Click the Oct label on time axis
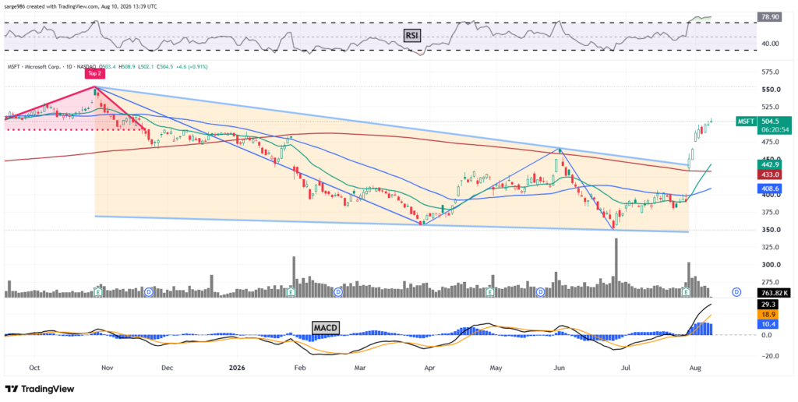 click(x=34, y=367)
